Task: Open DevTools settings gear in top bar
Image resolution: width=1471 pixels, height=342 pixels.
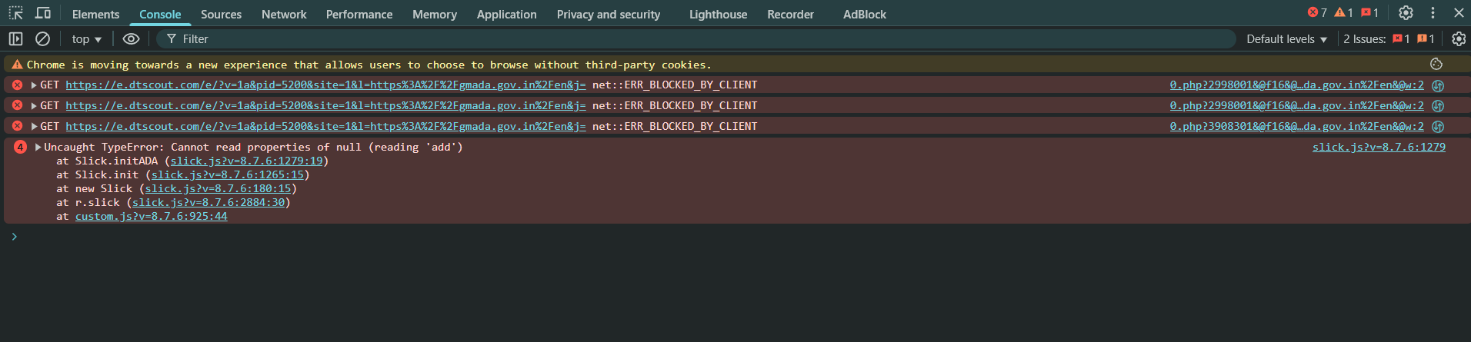Action: 1406,13
